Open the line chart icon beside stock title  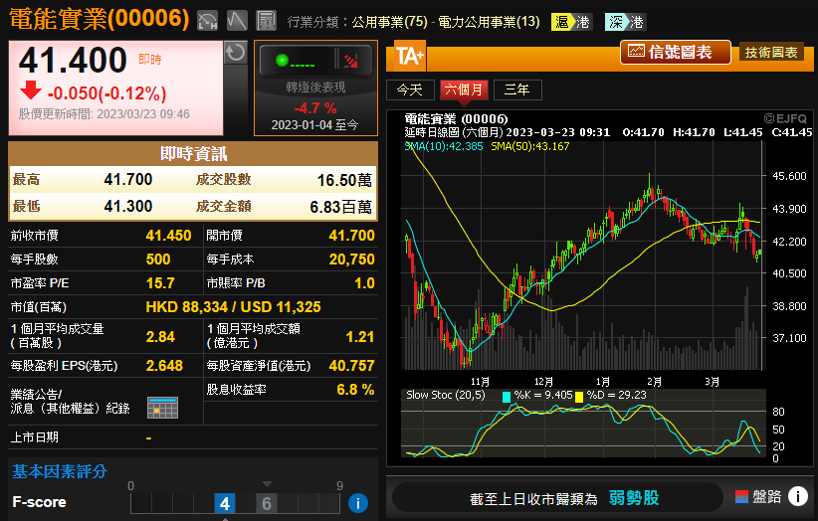(x=237, y=21)
